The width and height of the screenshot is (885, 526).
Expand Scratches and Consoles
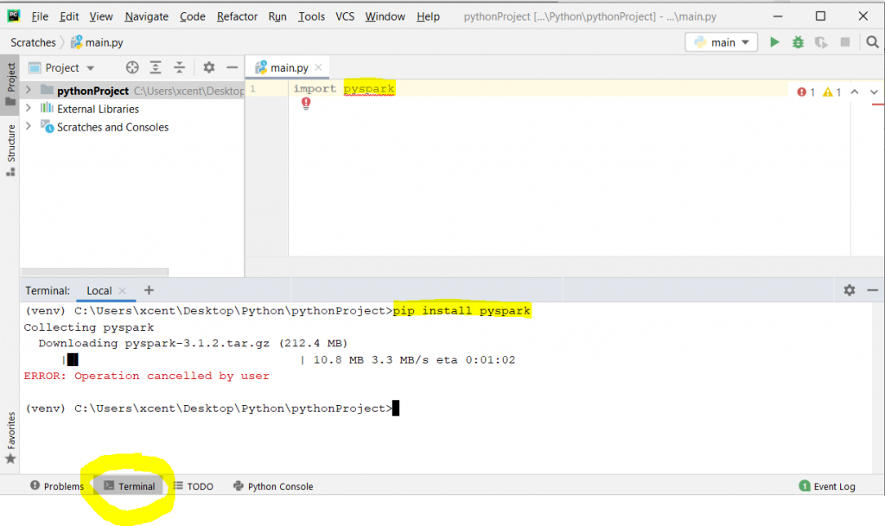pos(27,127)
